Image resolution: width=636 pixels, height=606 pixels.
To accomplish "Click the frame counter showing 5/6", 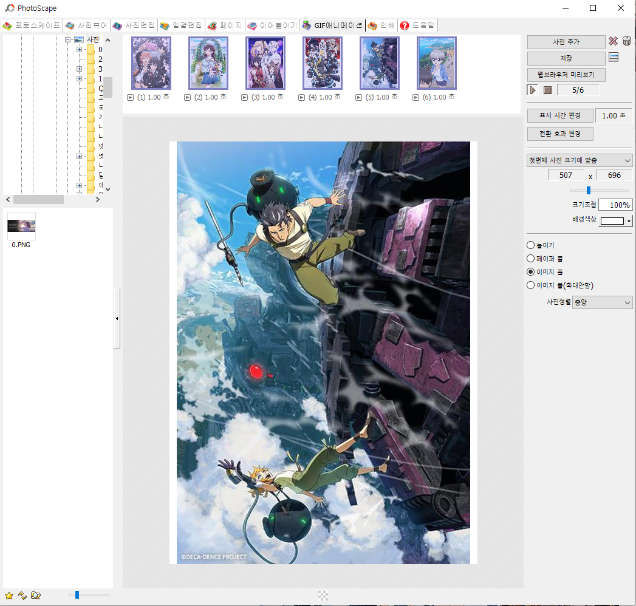I will [x=578, y=90].
